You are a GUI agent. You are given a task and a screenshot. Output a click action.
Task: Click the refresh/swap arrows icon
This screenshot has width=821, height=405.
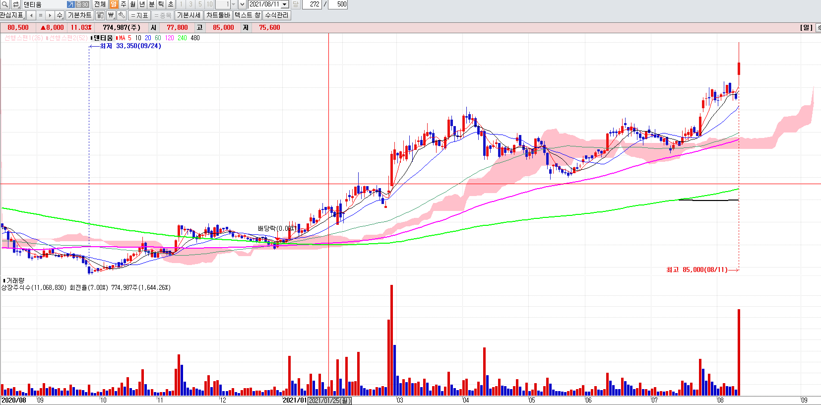16,4
